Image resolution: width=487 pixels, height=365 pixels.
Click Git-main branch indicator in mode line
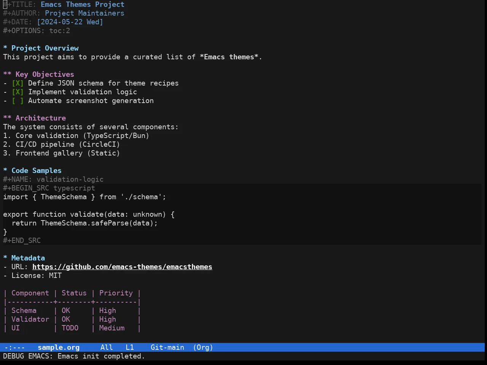point(167,348)
